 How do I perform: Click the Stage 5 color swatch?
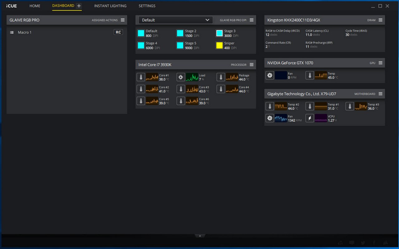[x=180, y=45]
